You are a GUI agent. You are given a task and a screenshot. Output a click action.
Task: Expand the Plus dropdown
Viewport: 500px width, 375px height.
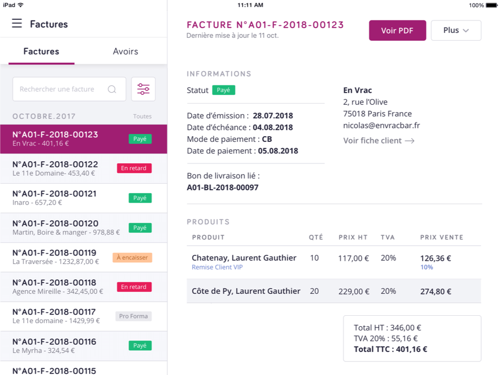pyautogui.click(x=455, y=30)
